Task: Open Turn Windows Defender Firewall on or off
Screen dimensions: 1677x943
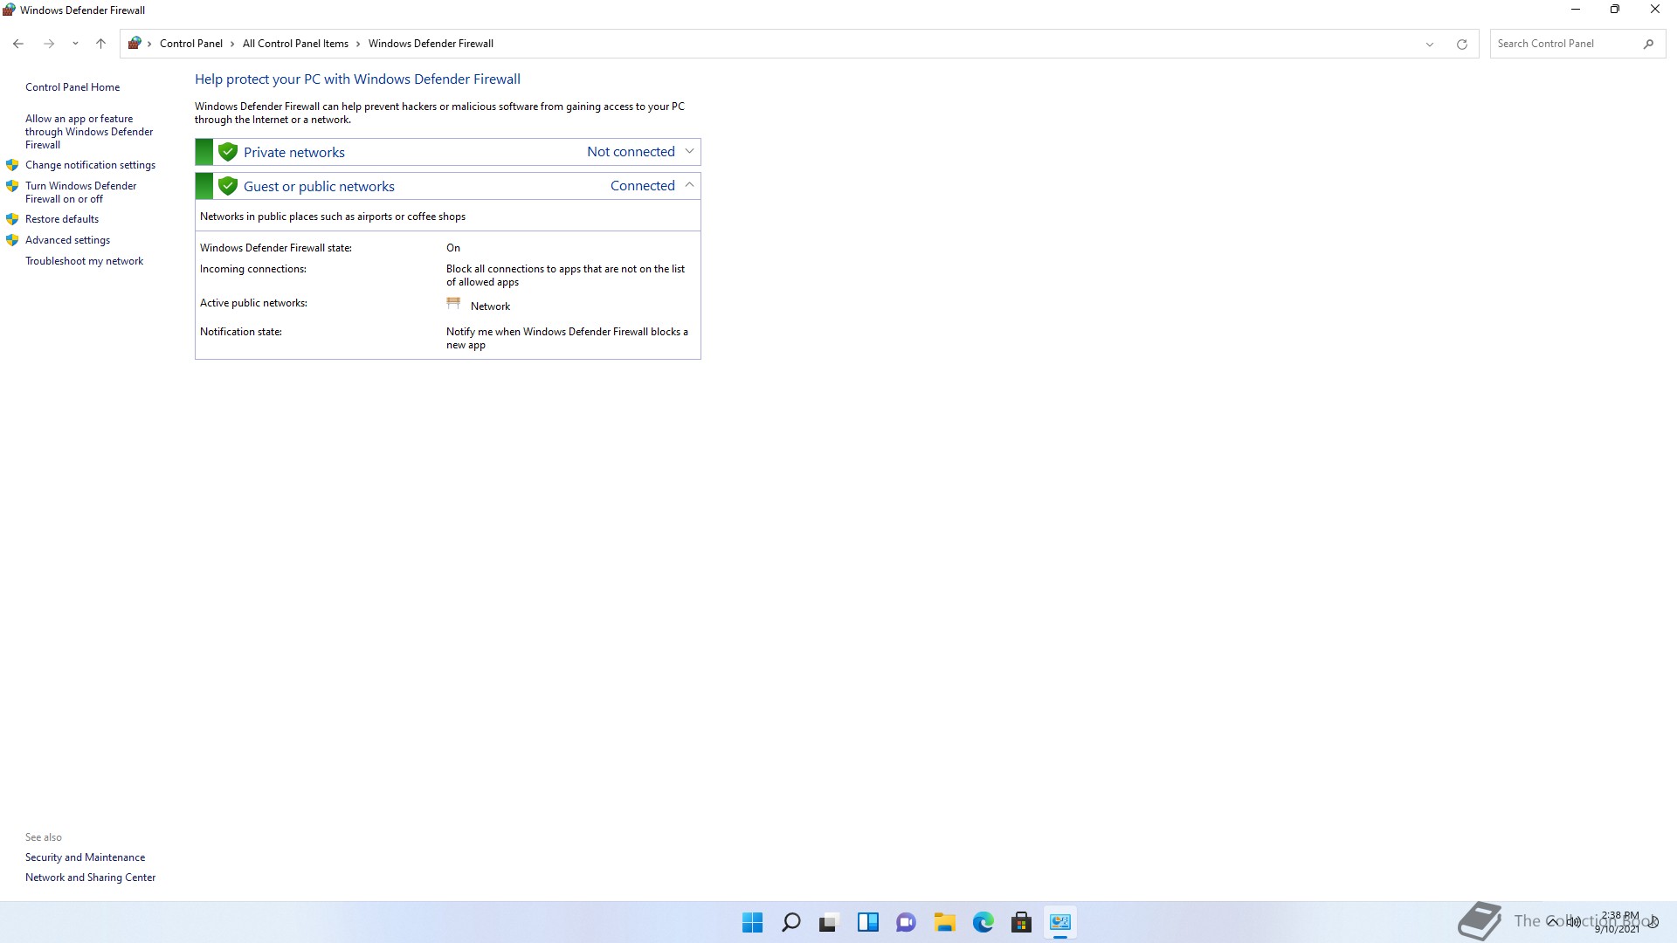Action: point(81,192)
